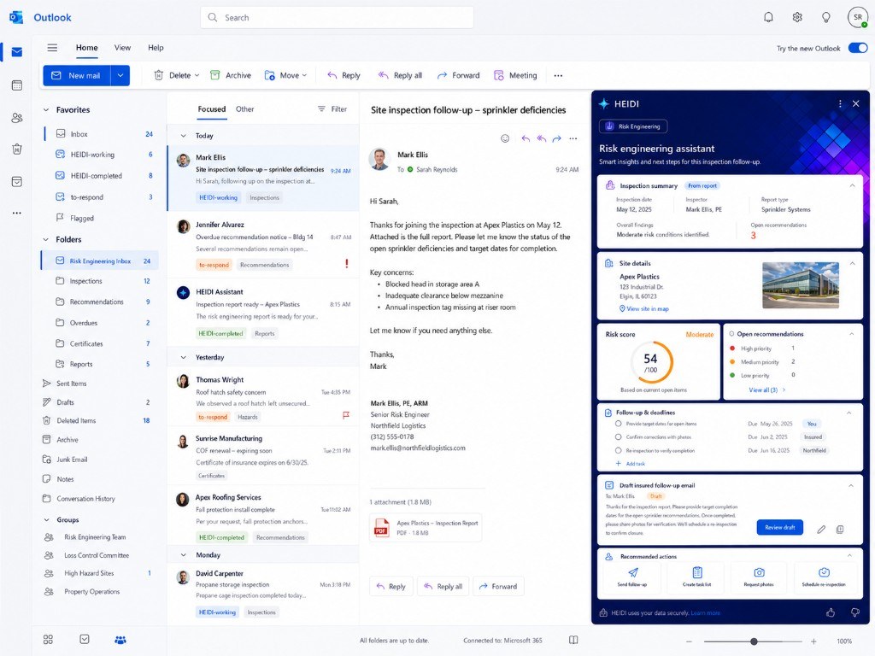Open the New mail dropdown arrow
Screen dimensions: 875x656
(x=120, y=75)
